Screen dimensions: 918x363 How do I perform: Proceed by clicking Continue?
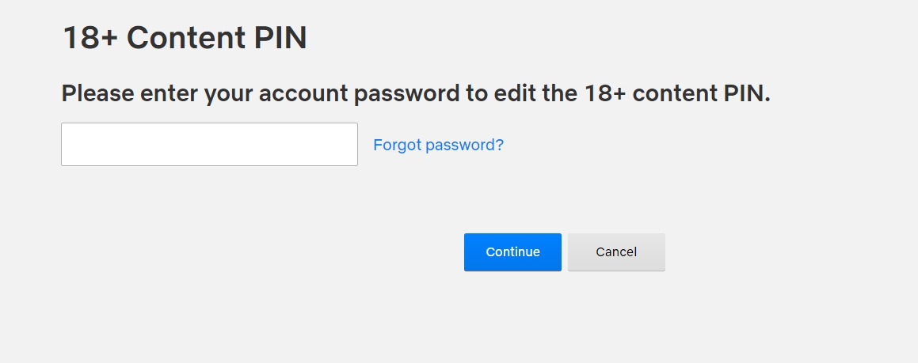tap(512, 252)
